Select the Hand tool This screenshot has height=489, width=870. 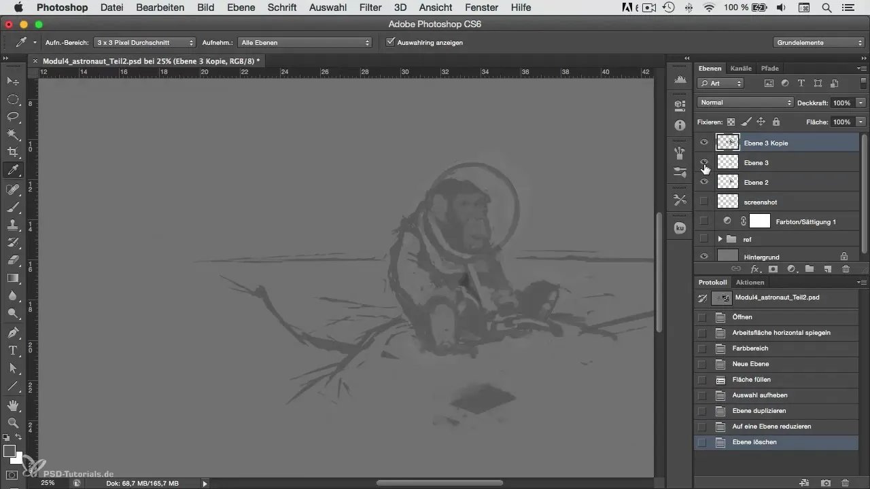tap(12, 405)
